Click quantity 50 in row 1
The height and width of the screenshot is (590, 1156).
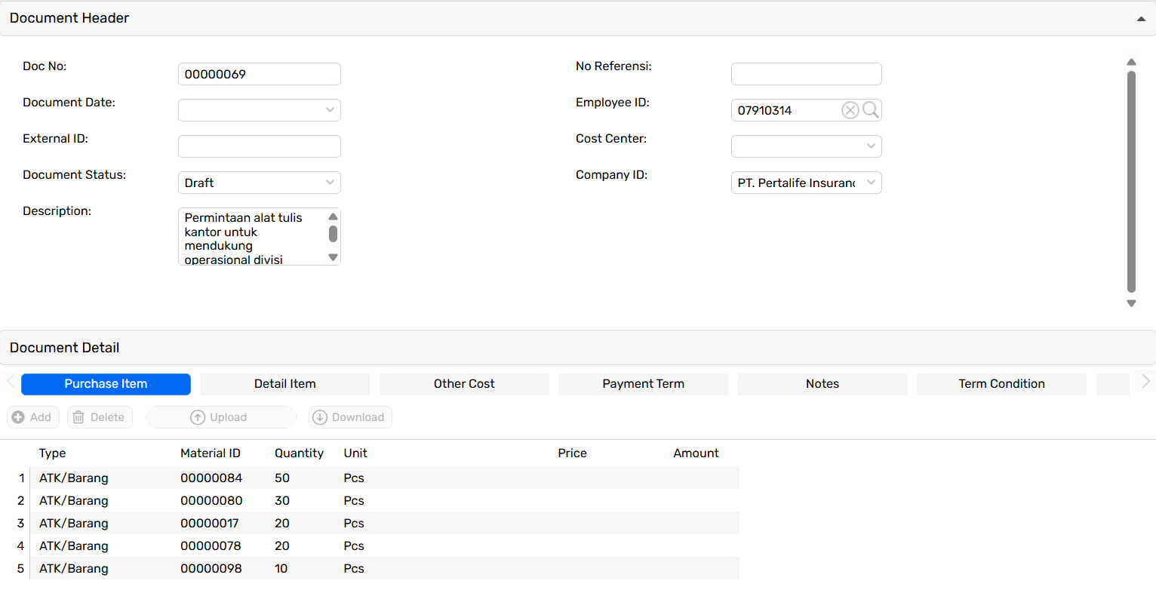coord(282,478)
